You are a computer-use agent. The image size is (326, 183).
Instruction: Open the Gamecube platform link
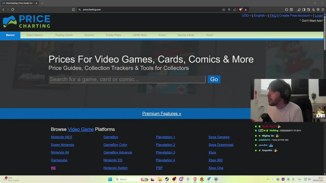tap(59, 160)
